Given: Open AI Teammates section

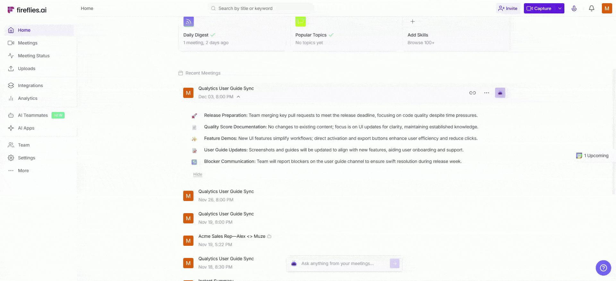Looking at the screenshot, I should (39, 115).
